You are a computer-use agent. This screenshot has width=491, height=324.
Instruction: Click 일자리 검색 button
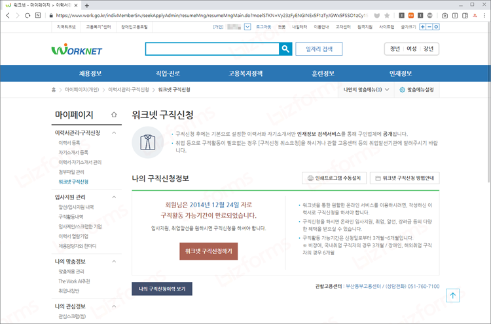pyautogui.click(x=319, y=49)
